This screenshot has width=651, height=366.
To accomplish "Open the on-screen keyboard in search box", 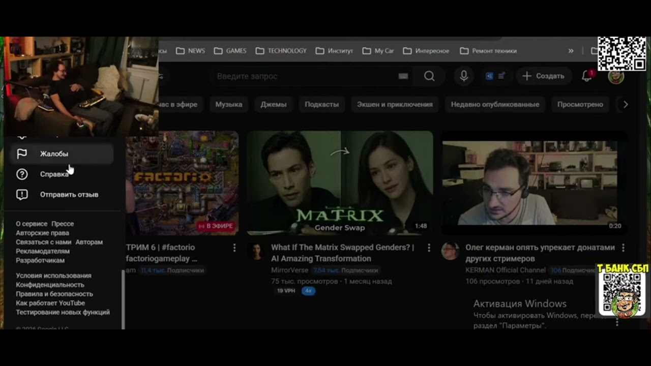I will click(x=403, y=76).
